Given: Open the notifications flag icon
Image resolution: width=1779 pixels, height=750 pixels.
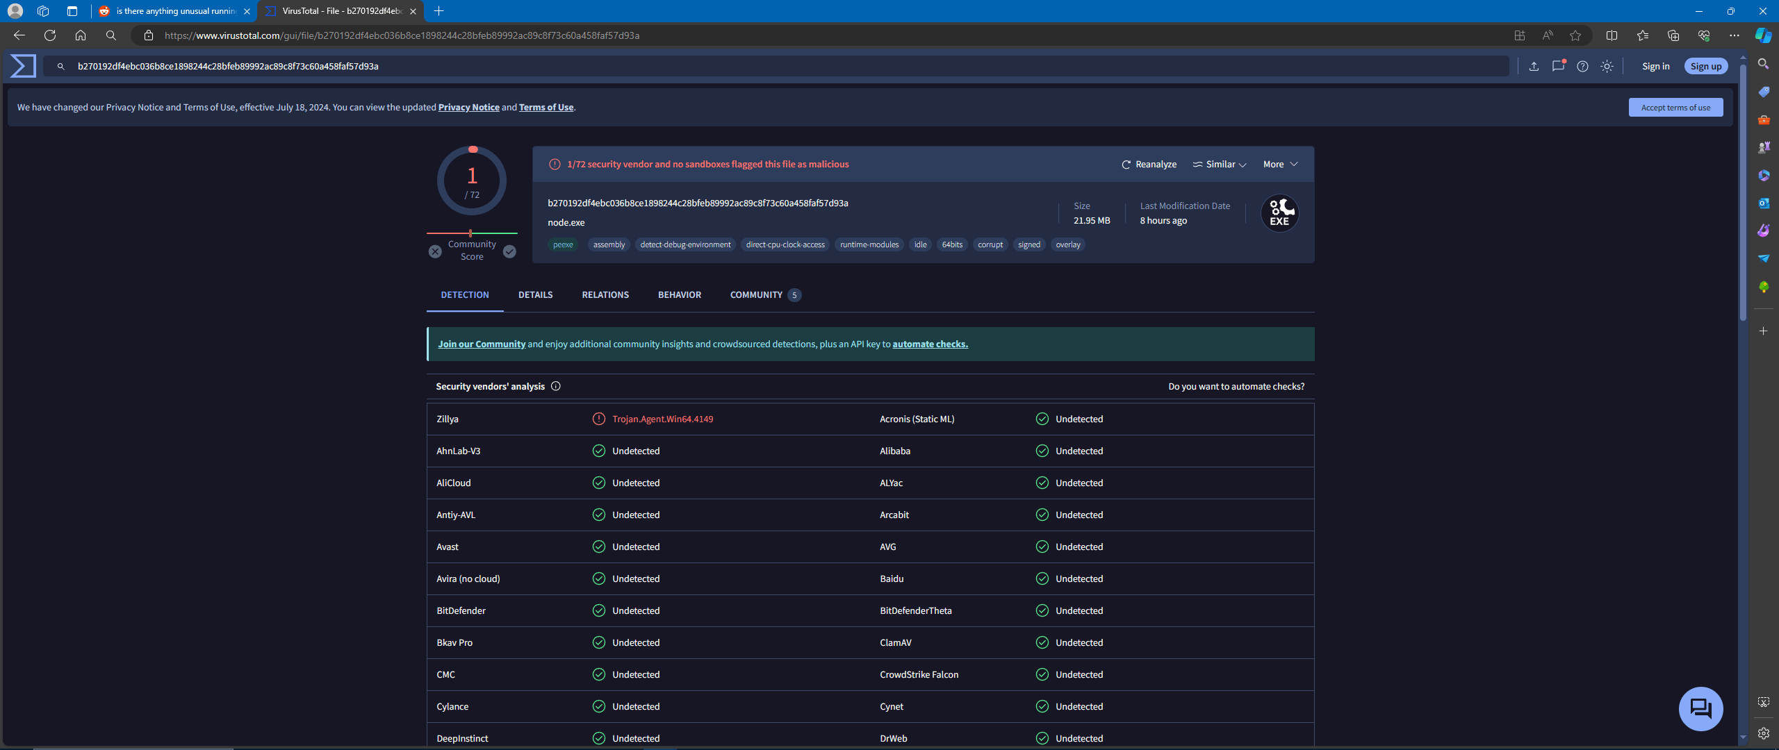Looking at the screenshot, I should click(1558, 66).
